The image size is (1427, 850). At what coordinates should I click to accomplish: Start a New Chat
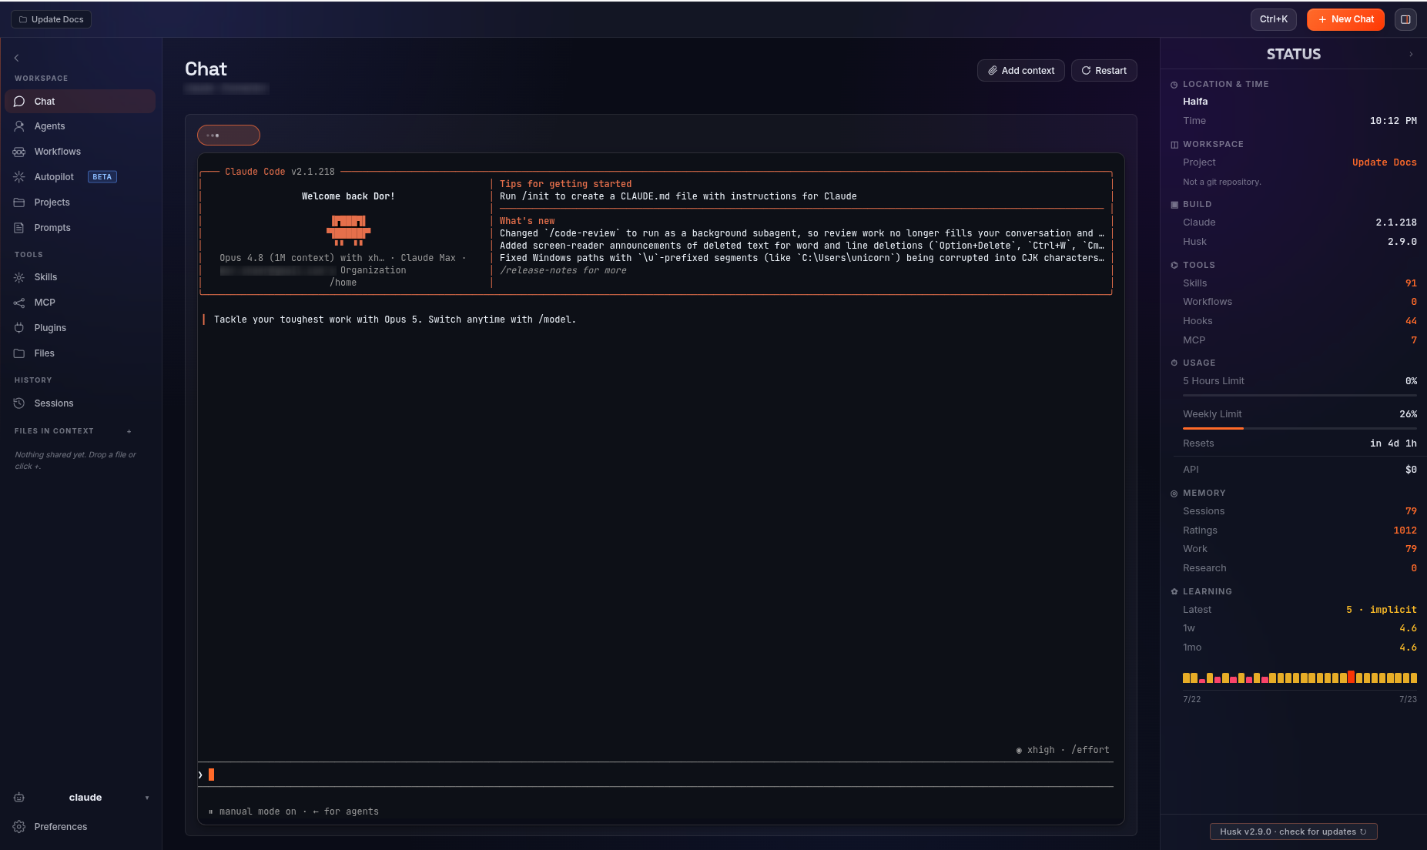(1345, 19)
